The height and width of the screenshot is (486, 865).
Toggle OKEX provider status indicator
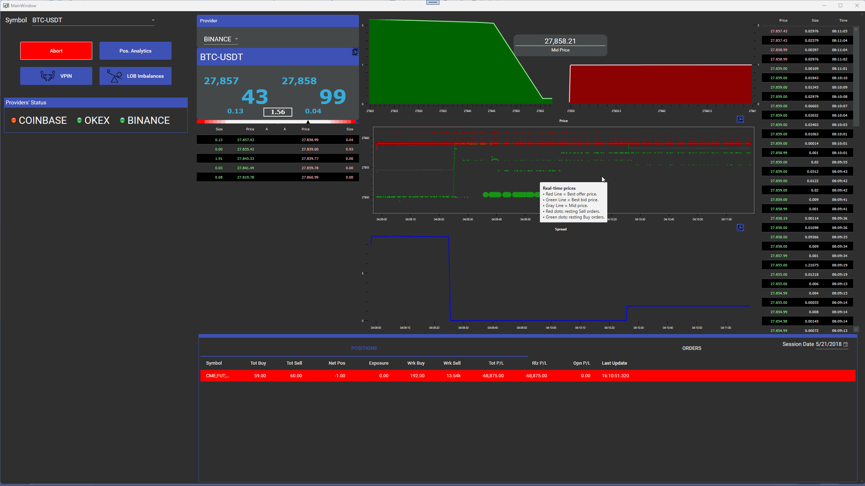[78, 120]
